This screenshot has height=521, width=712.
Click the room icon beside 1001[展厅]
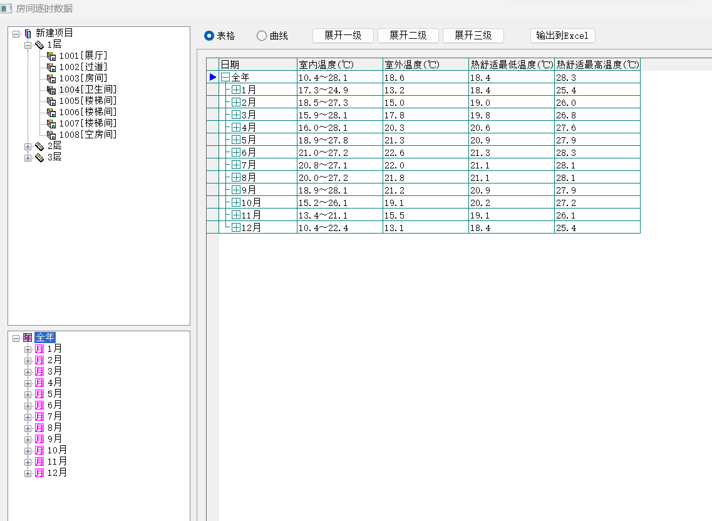pyautogui.click(x=52, y=56)
